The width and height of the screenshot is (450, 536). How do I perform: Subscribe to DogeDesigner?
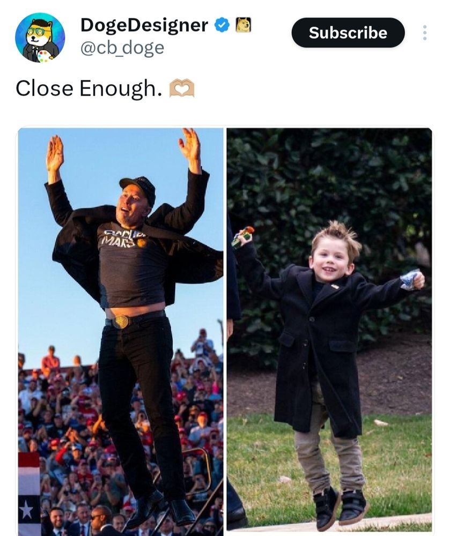[x=348, y=33]
